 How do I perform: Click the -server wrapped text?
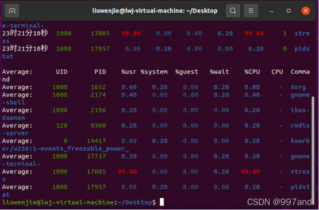16,133
